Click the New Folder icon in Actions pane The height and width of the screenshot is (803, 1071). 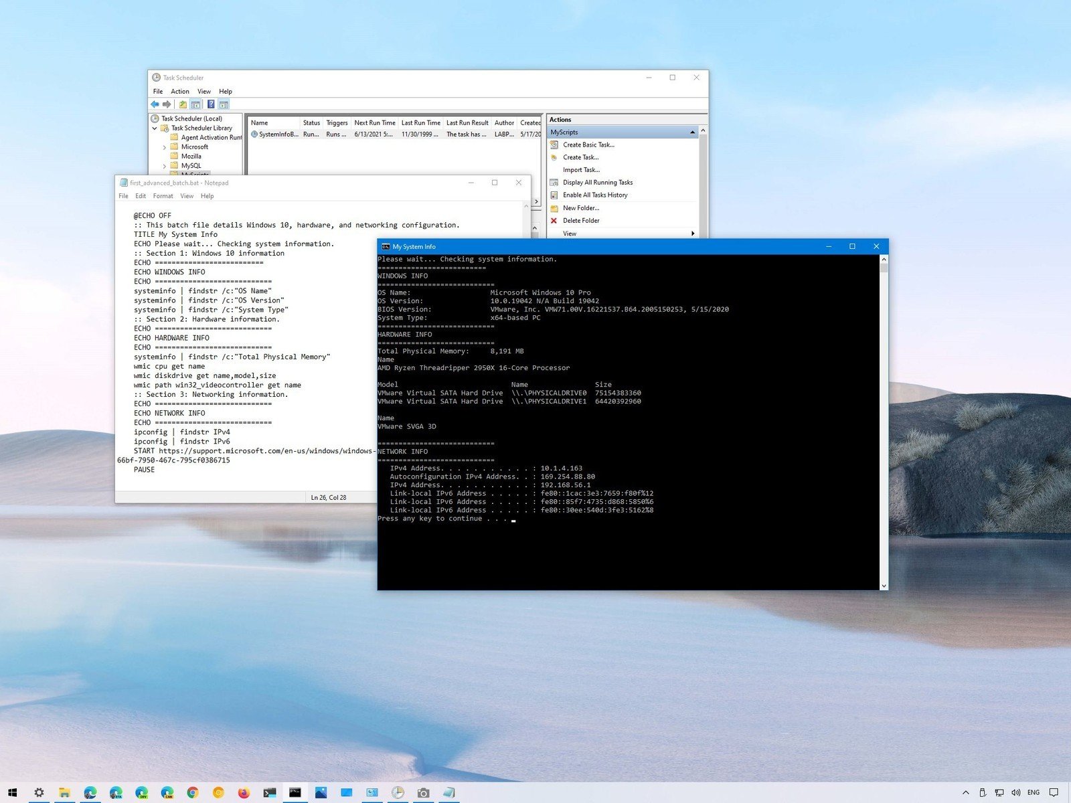(555, 207)
